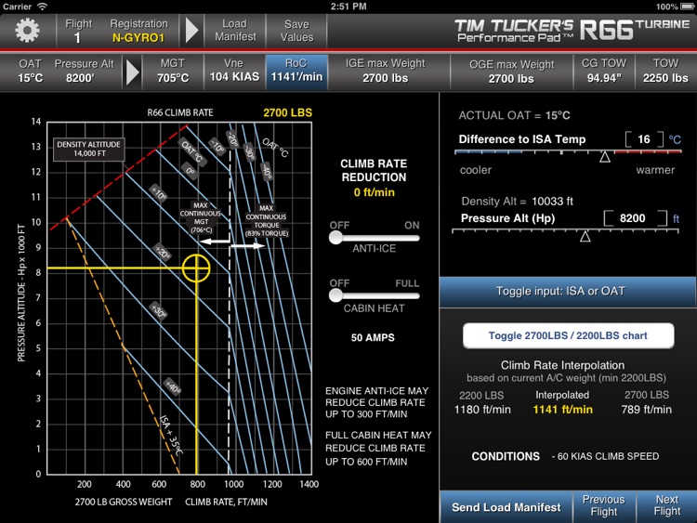This screenshot has width=697, height=523.
Task: Tap the 2700 LBS chart title
Action: [287, 112]
